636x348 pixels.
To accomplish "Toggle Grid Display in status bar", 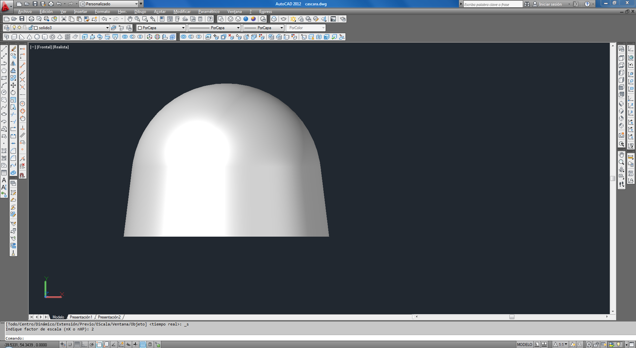I will [77, 345].
